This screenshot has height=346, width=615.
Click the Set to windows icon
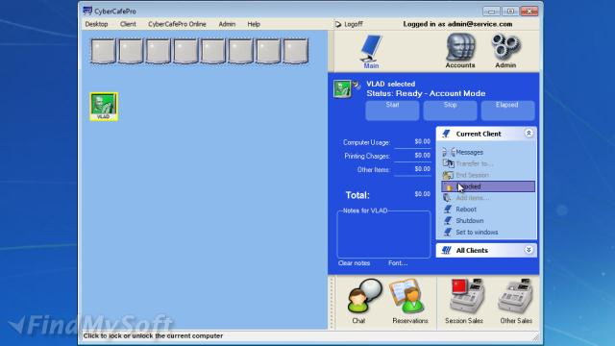(x=448, y=232)
